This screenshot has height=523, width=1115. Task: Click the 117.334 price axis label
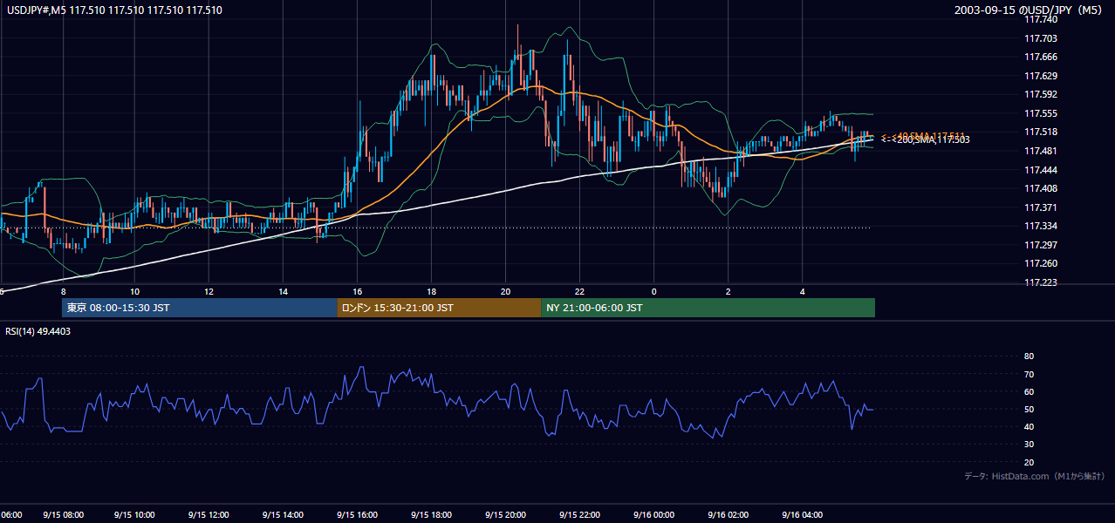pyautogui.click(x=1040, y=226)
